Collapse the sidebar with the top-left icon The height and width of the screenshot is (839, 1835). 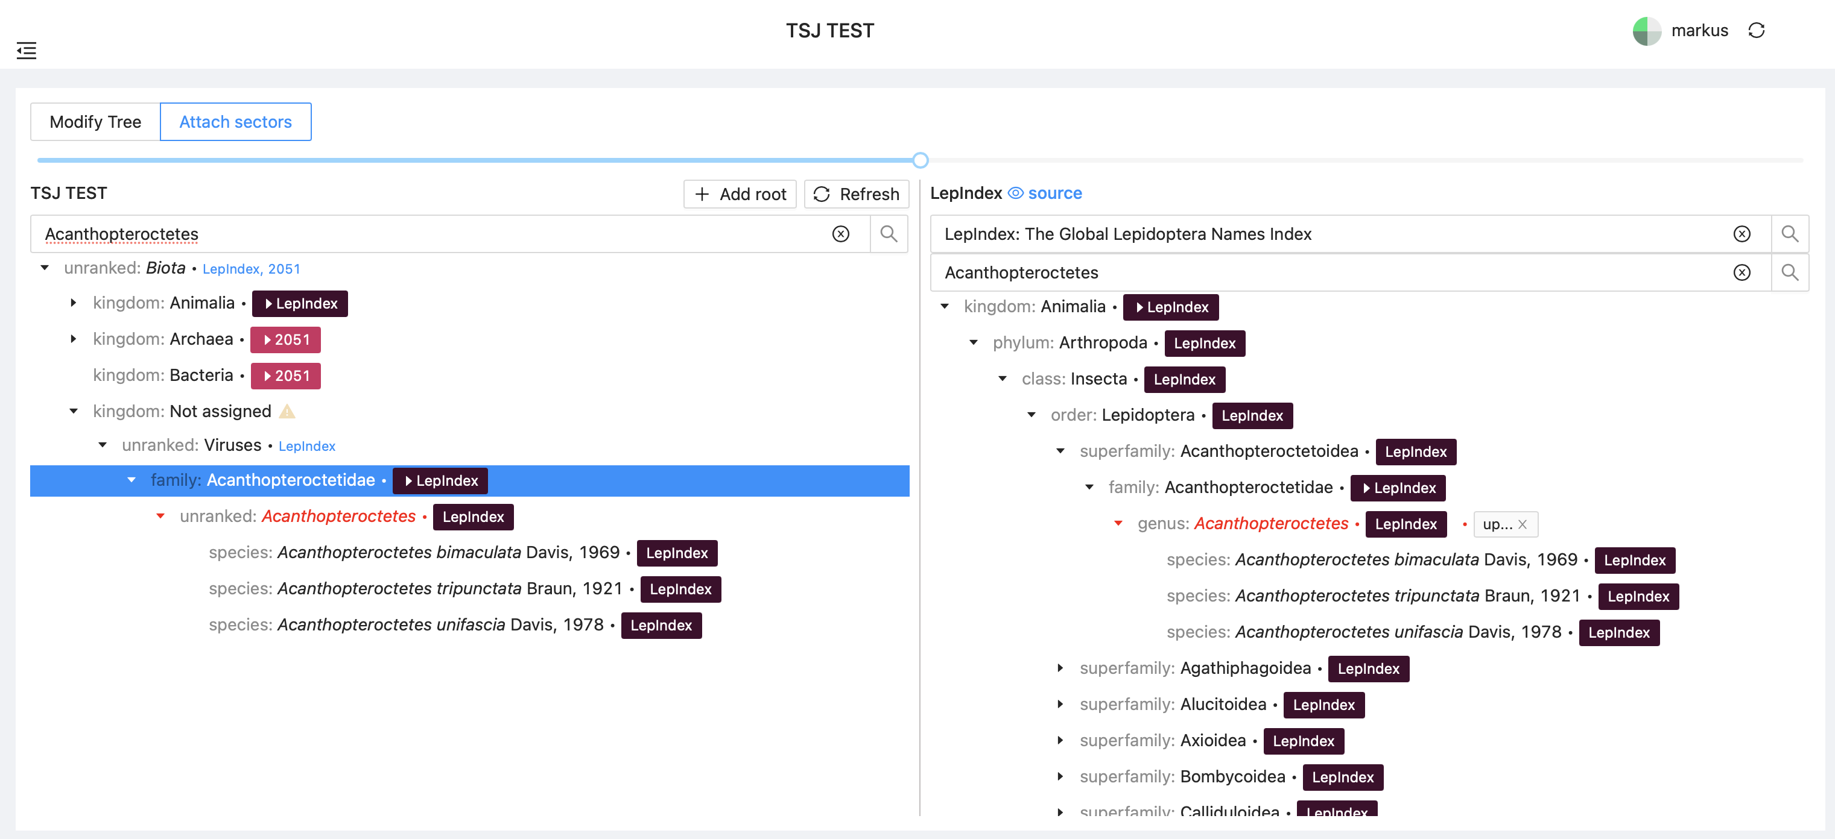pyautogui.click(x=27, y=51)
